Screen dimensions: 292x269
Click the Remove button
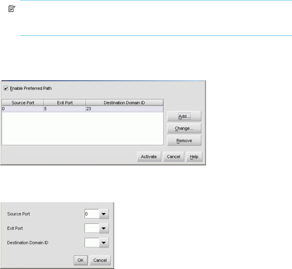click(x=184, y=141)
